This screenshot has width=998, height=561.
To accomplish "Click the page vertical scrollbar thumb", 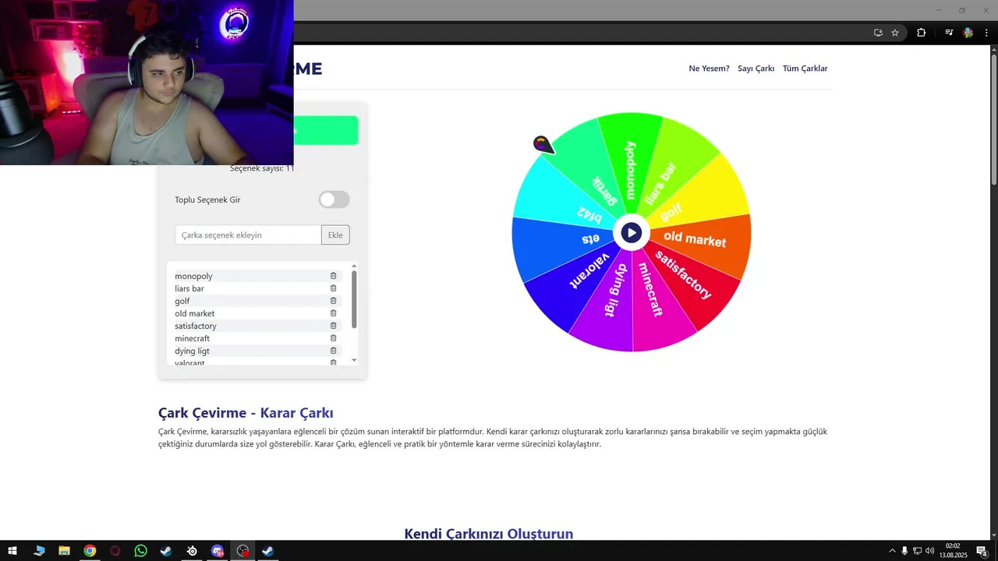I will click(993, 120).
